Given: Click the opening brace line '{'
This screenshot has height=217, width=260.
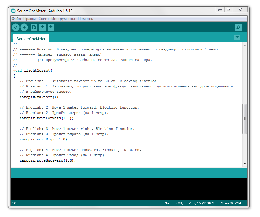Looking at the screenshot, I should [14, 76].
